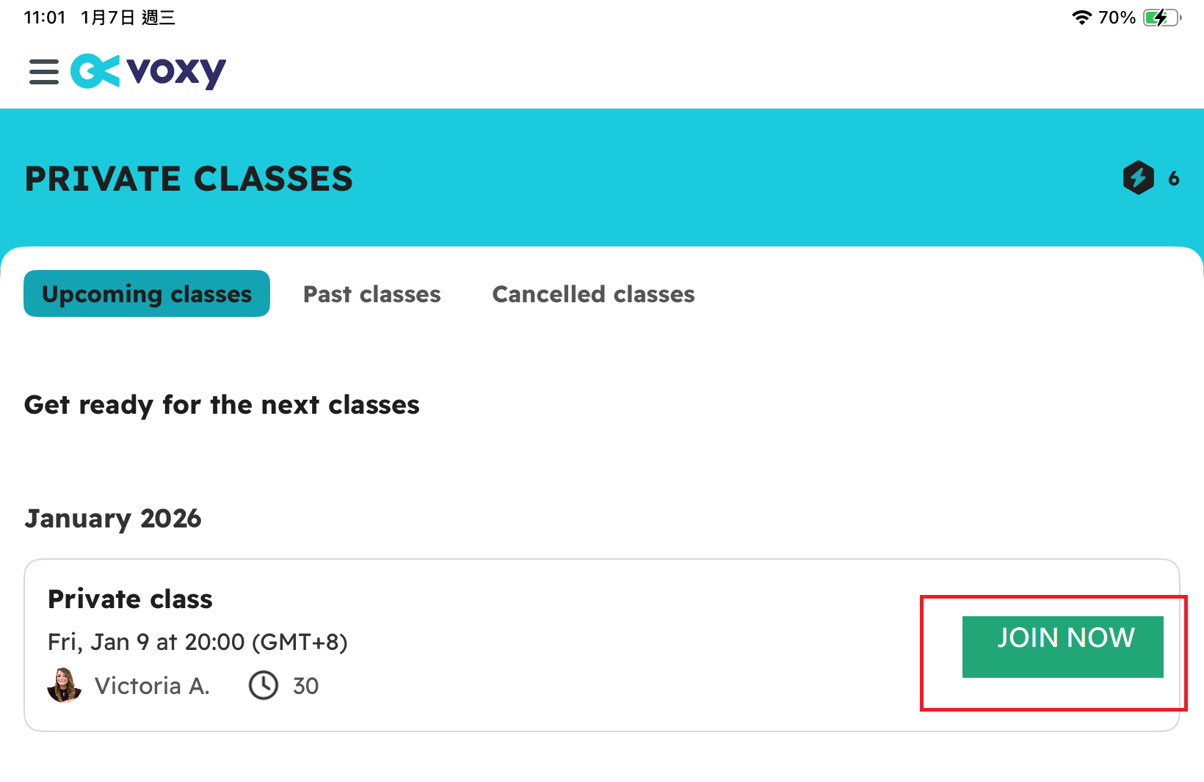The width and height of the screenshot is (1204, 782).
Task: Open the Cancelled classes tab
Action: point(593,294)
